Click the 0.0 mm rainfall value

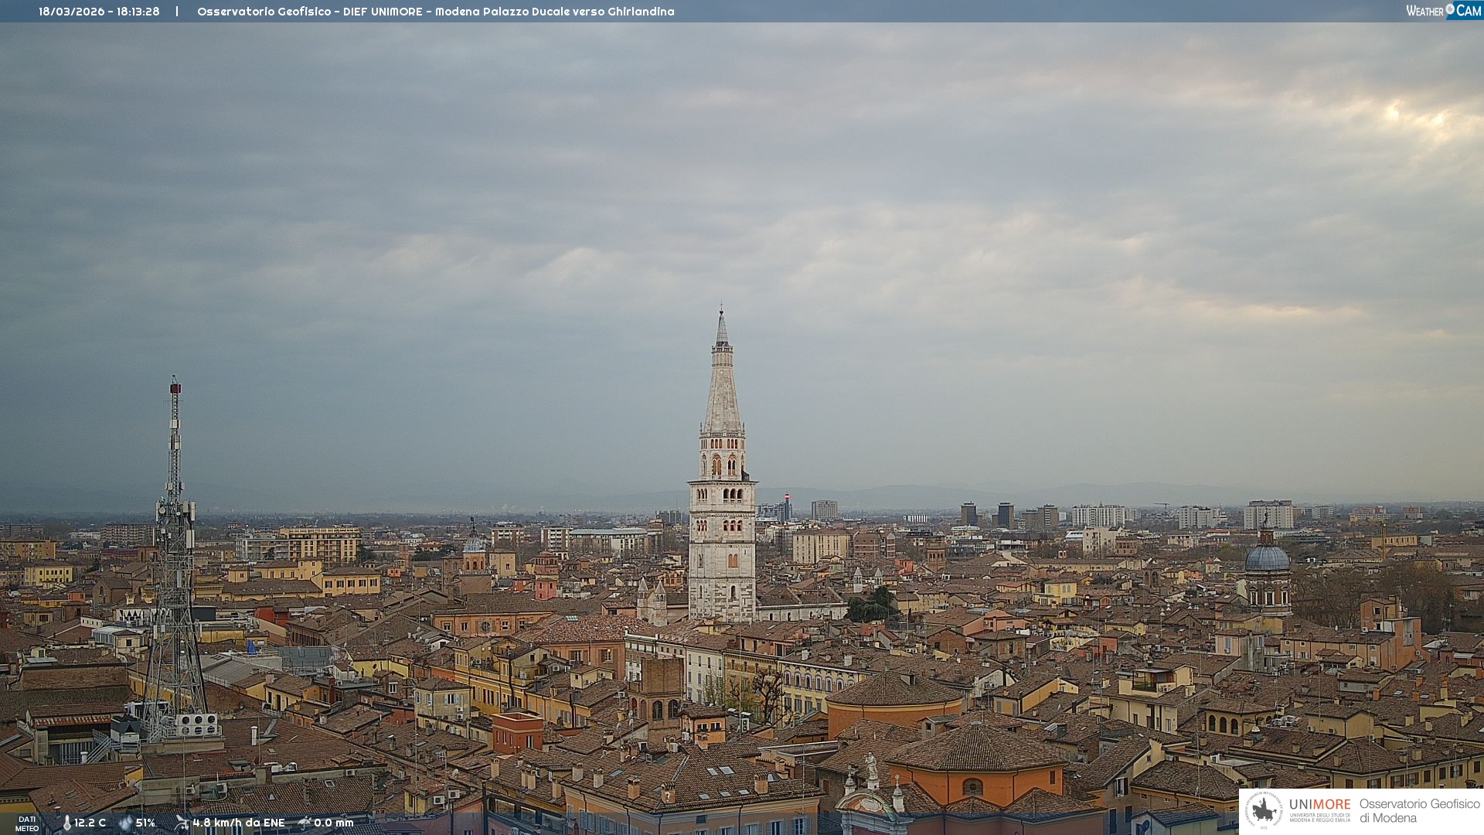point(333,823)
